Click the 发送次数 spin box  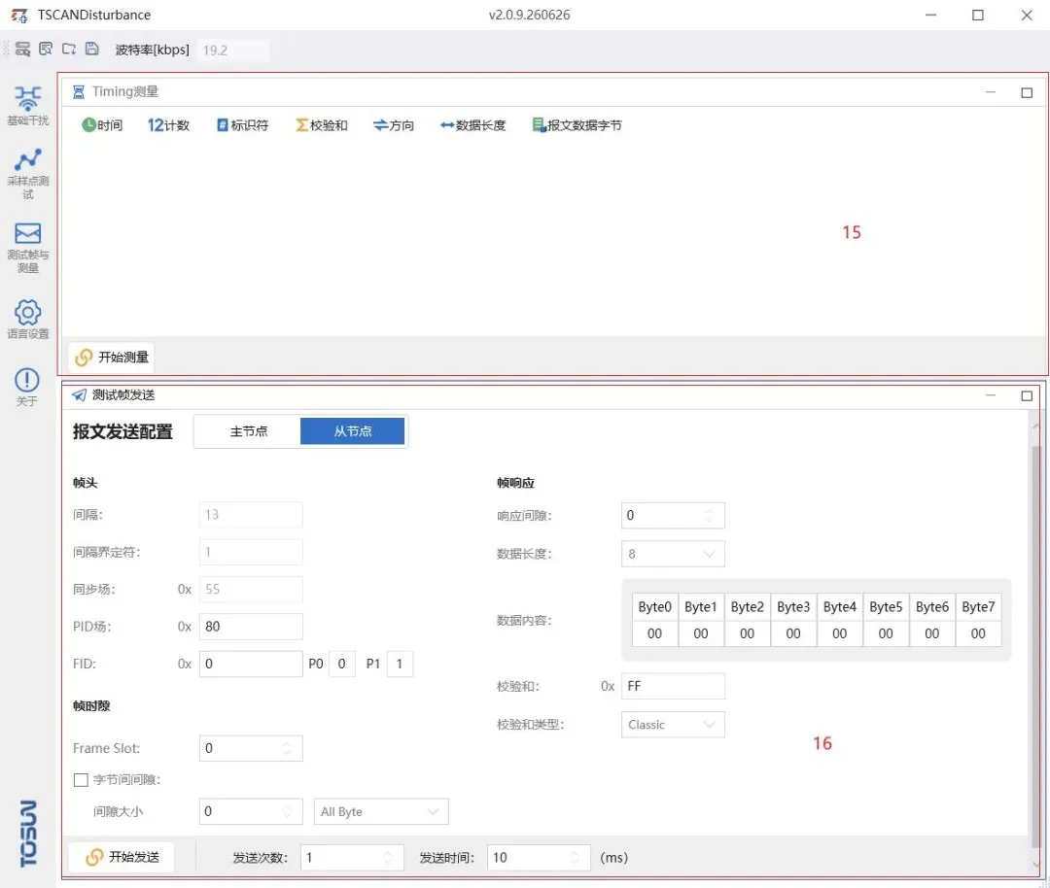(352, 858)
